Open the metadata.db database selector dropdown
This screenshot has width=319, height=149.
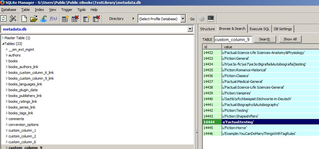point(190,29)
